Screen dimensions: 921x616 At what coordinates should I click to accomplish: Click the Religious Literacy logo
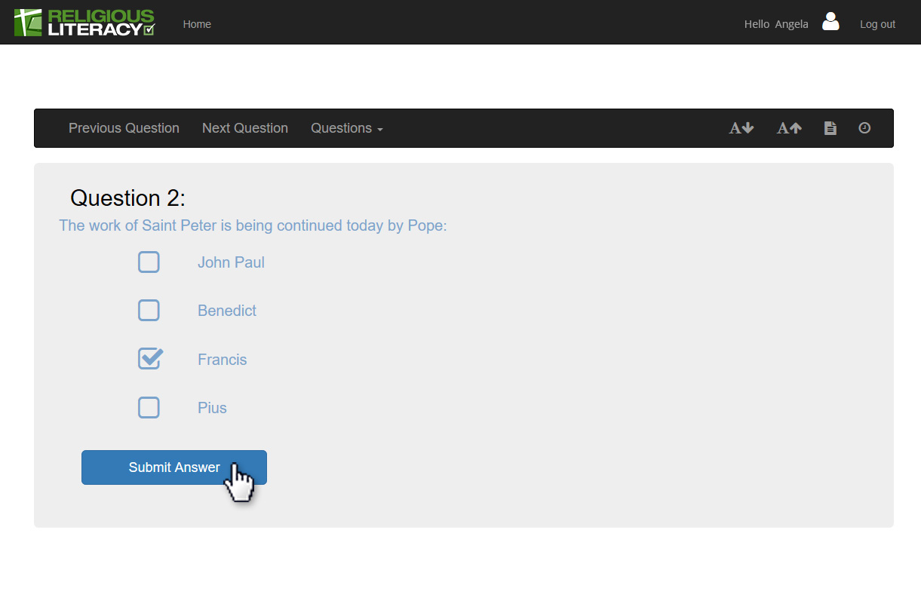pos(84,23)
